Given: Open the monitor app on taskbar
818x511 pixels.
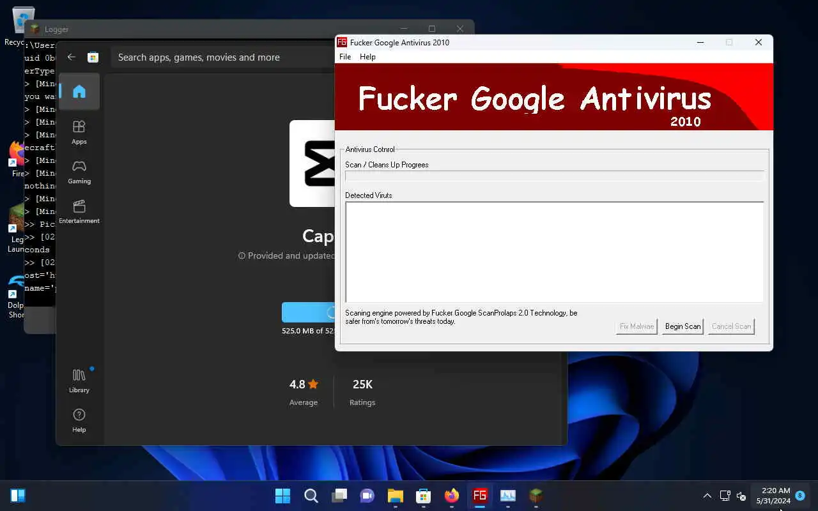Looking at the screenshot, I should pos(507,496).
